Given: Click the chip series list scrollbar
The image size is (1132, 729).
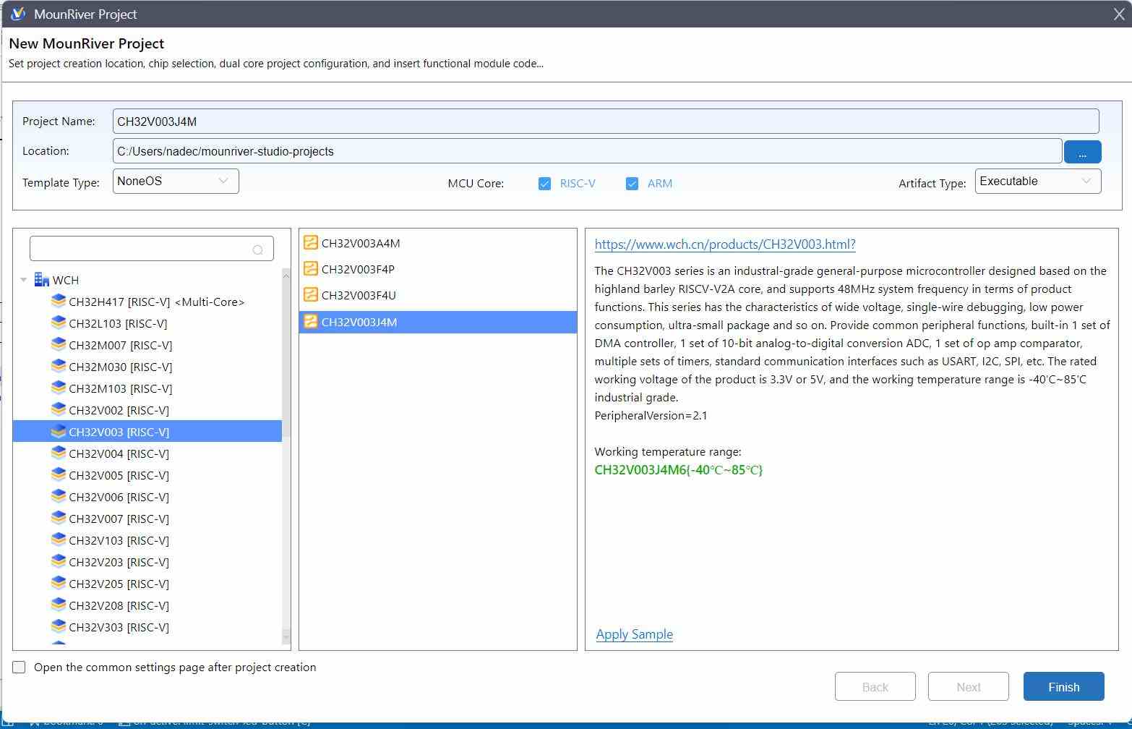Looking at the screenshot, I should 286,353.
